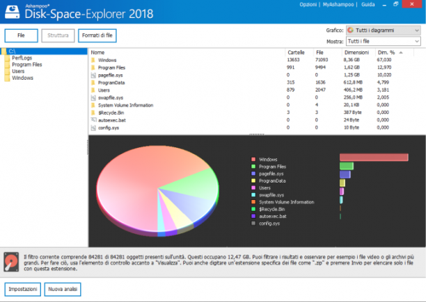Click the hard disk status icon

point(11,262)
